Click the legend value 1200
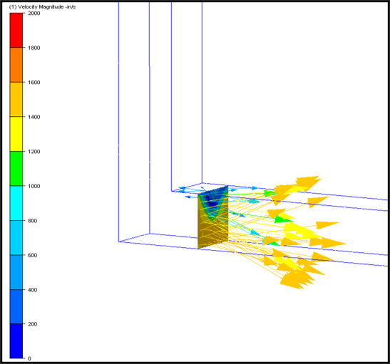 34,151
